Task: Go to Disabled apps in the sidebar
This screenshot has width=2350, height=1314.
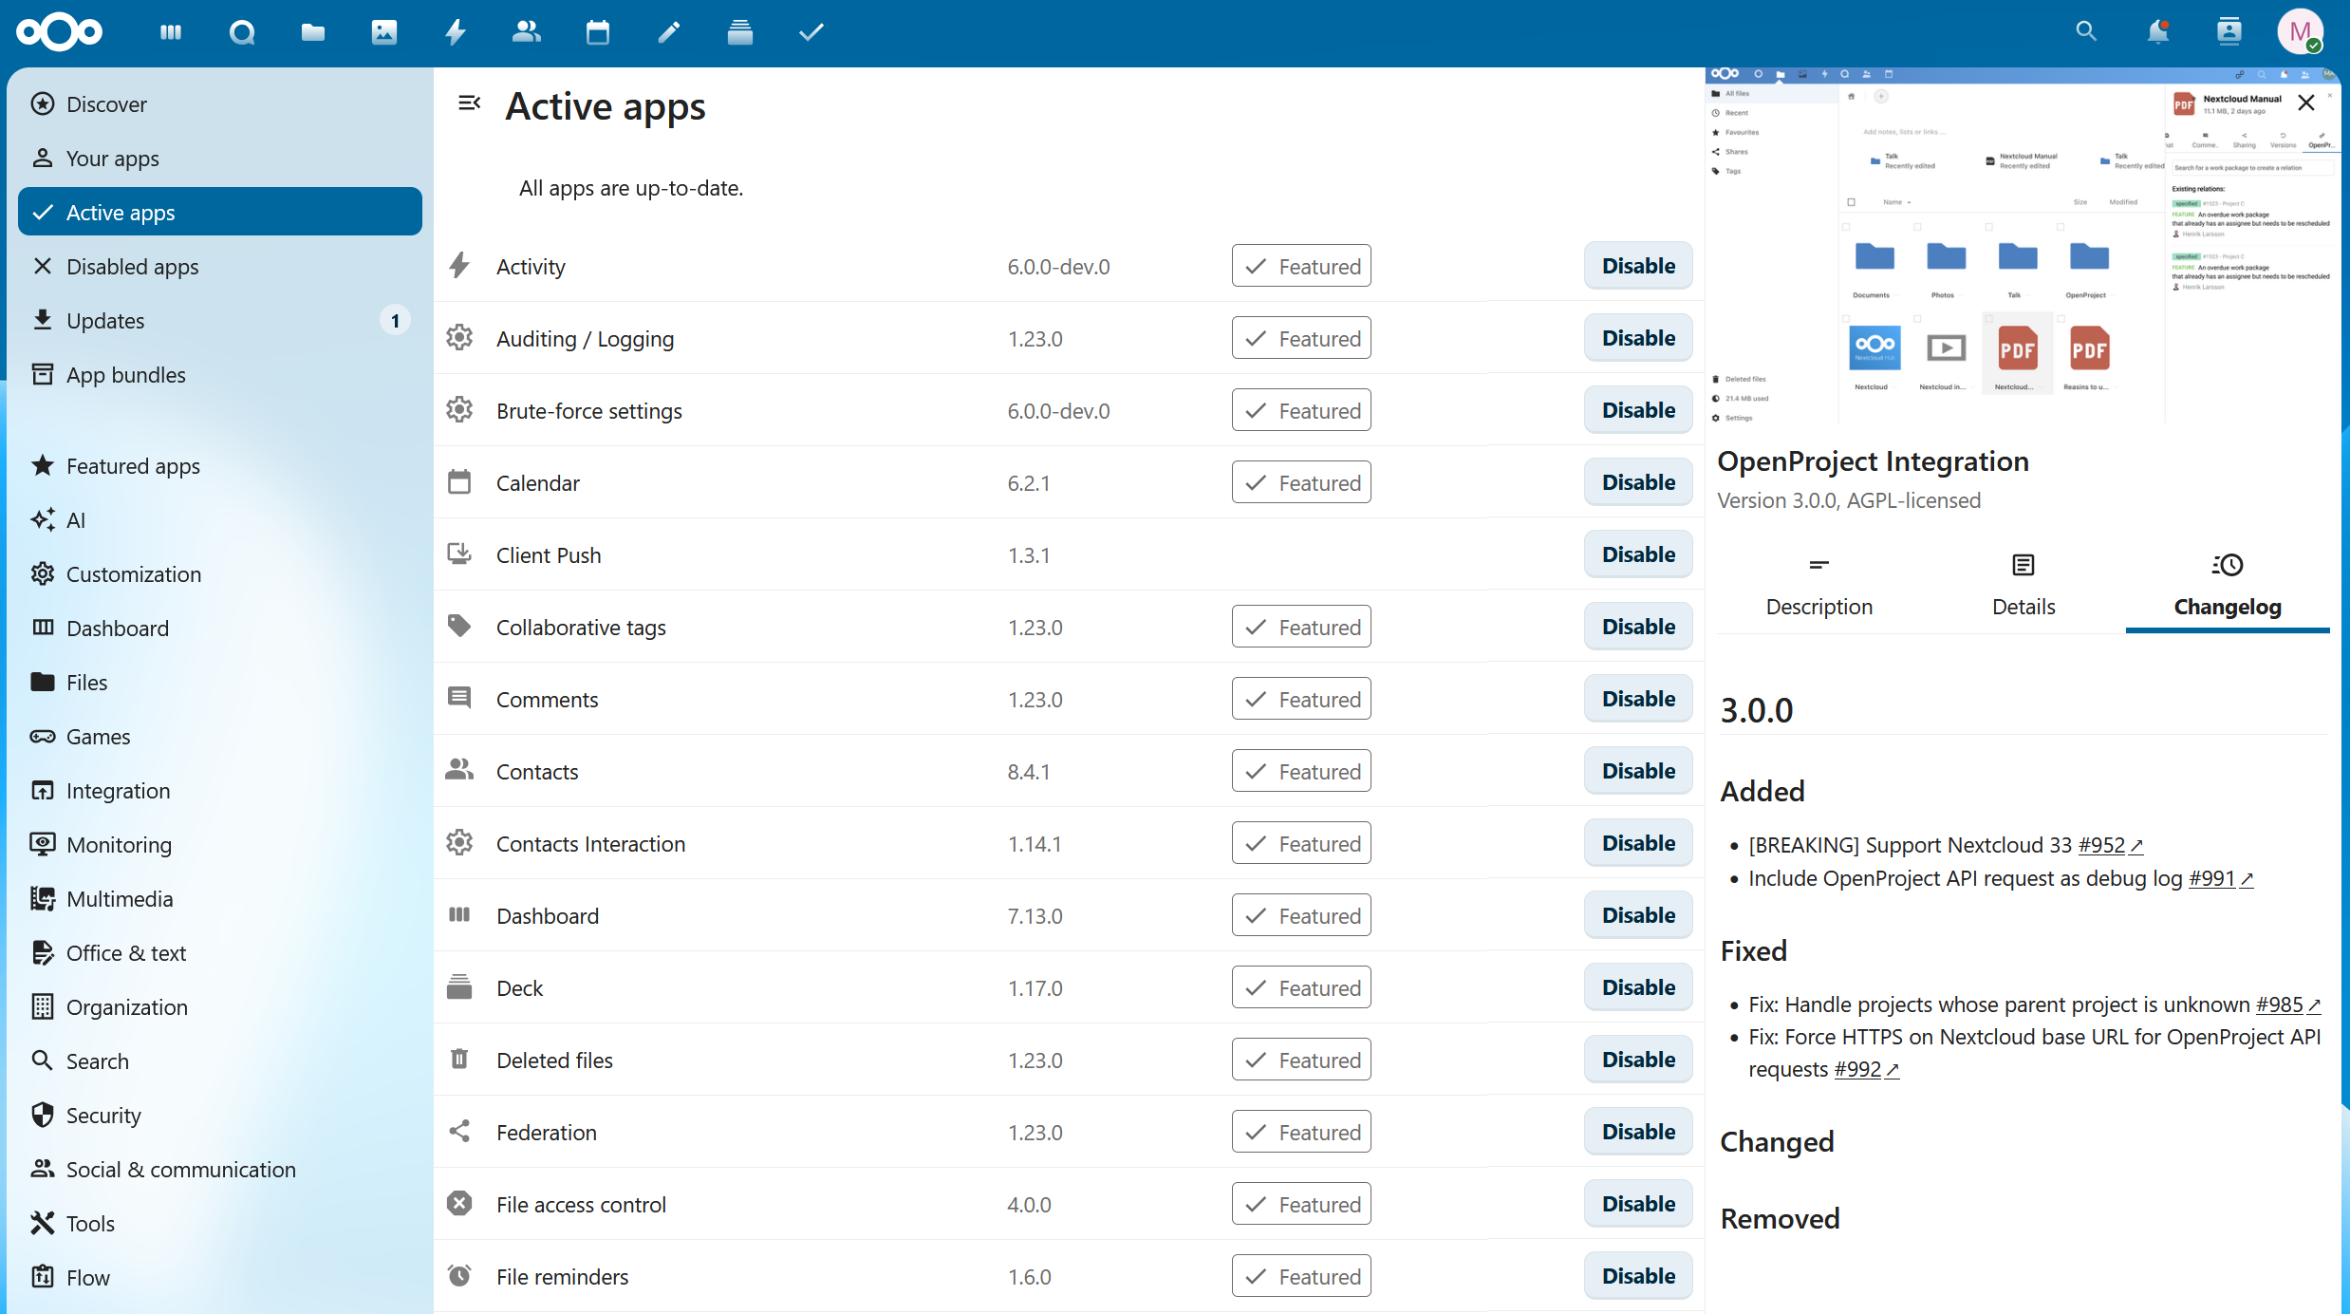Action: (133, 266)
